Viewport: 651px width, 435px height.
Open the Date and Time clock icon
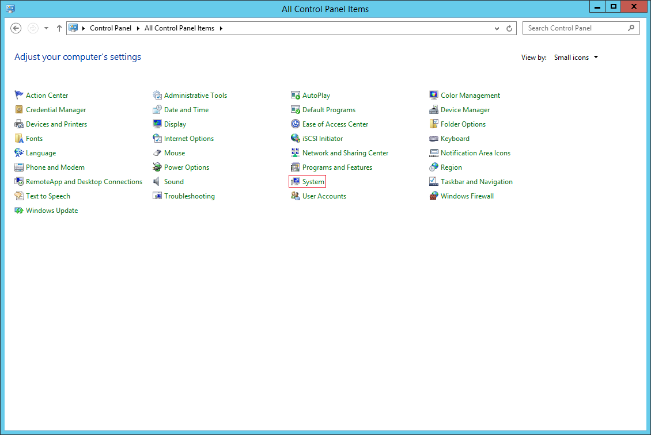[x=157, y=109]
